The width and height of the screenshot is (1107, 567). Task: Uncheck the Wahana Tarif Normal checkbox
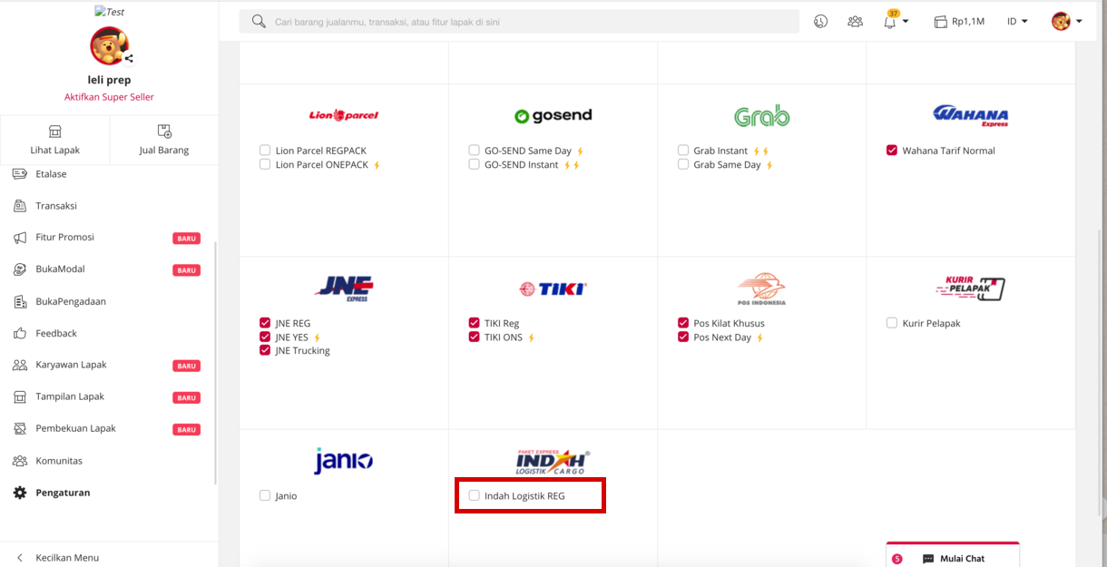[892, 151]
